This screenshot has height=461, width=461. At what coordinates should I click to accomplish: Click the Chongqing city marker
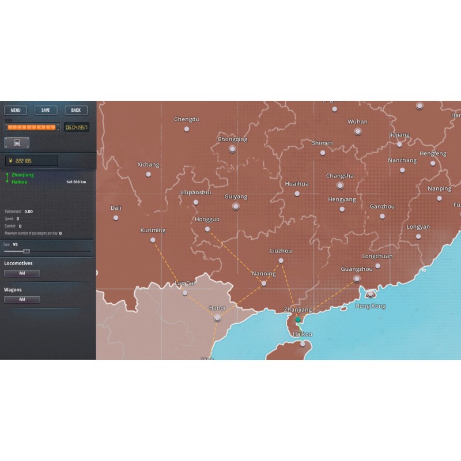point(232,149)
